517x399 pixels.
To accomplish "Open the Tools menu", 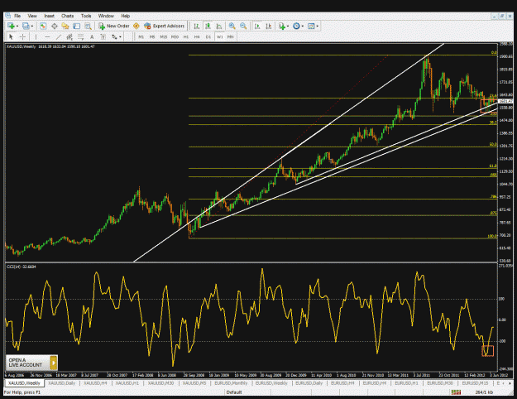I will tap(86, 16).
